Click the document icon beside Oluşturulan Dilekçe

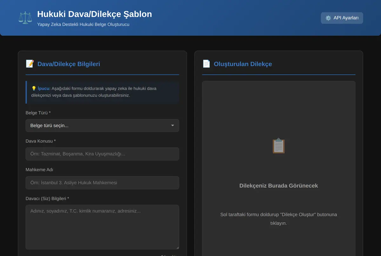pyautogui.click(x=206, y=64)
